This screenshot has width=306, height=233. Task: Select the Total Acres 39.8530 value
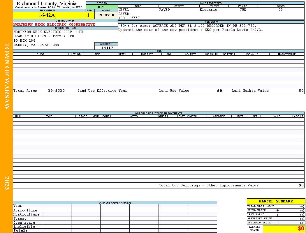(x=56, y=91)
